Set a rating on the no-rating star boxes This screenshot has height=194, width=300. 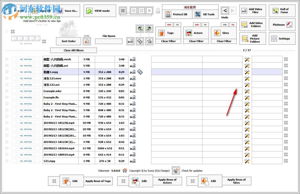click(x=25, y=38)
